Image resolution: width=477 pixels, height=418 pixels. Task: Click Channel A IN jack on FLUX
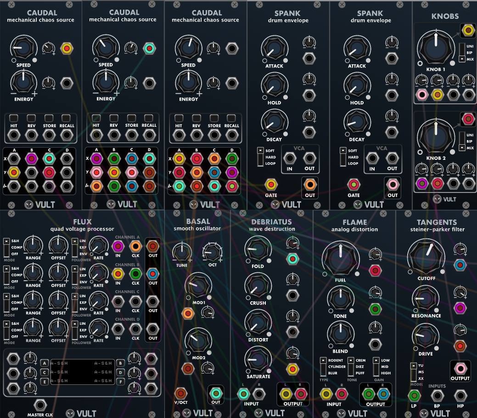pos(118,246)
